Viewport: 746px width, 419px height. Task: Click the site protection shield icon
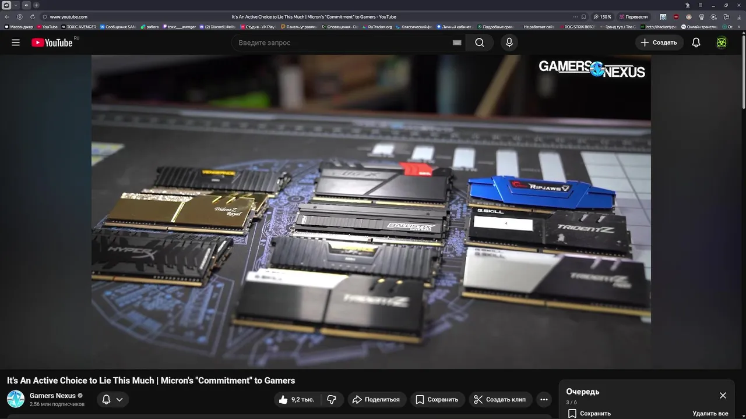click(45, 17)
